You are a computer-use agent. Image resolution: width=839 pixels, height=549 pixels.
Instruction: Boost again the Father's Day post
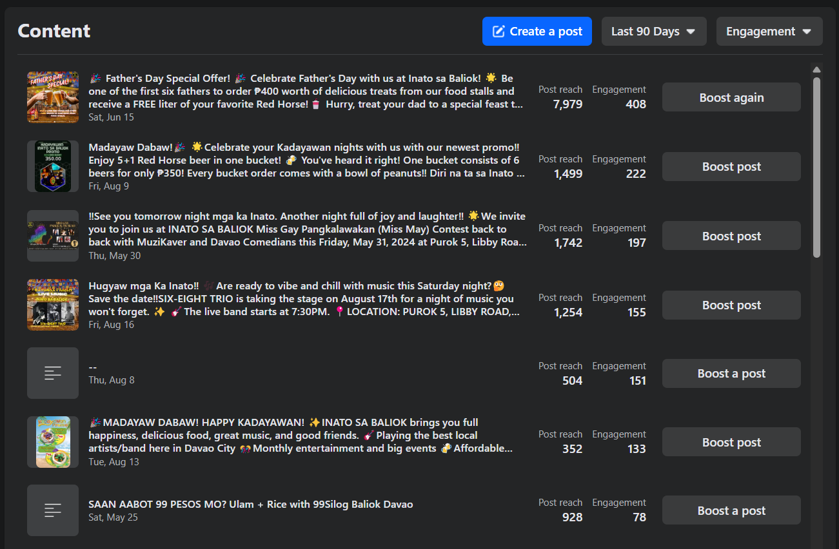(731, 97)
